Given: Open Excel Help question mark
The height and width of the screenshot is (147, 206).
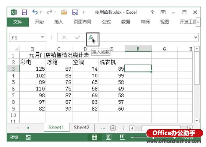Looking at the screenshot, I should click(x=152, y=13).
